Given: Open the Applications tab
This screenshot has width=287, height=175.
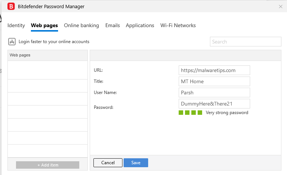Looking at the screenshot, I should (140, 26).
